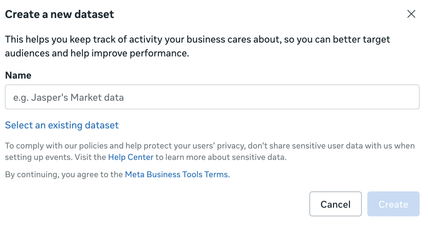Learn more about sensitive data via Help Center

130,157
